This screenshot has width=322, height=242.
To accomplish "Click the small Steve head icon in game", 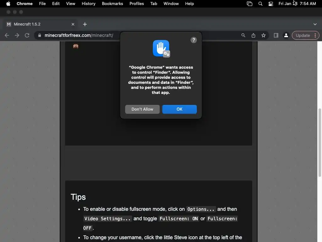I will (x=76, y=46).
